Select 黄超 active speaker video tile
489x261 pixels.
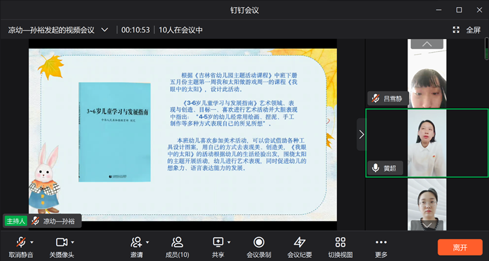point(427,143)
